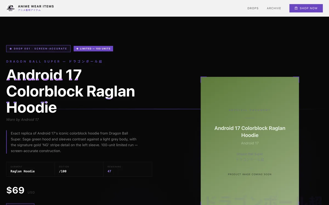Click the lightning bolt icon in Limited badge
The width and height of the screenshot is (329, 205).
77,49
